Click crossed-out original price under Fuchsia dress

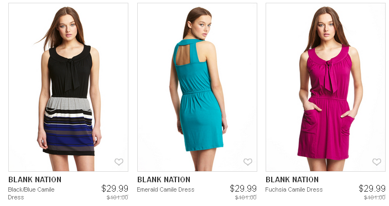pyautogui.click(x=375, y=198)
